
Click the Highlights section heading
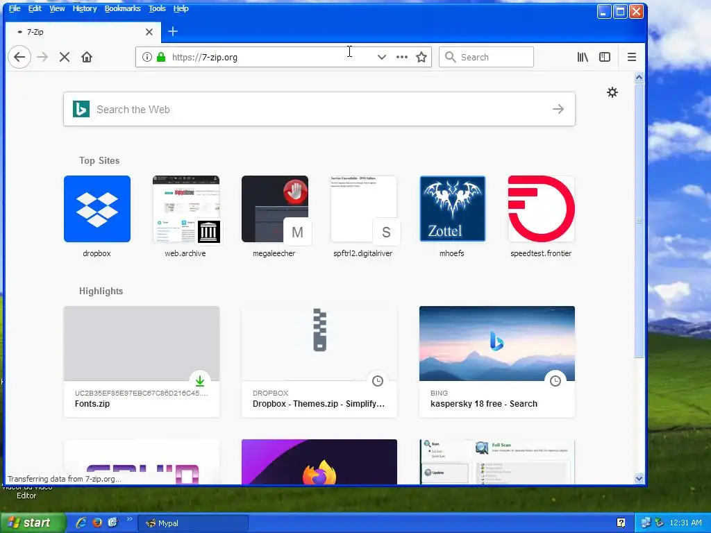pyautogui.click(x=101, y=291)
